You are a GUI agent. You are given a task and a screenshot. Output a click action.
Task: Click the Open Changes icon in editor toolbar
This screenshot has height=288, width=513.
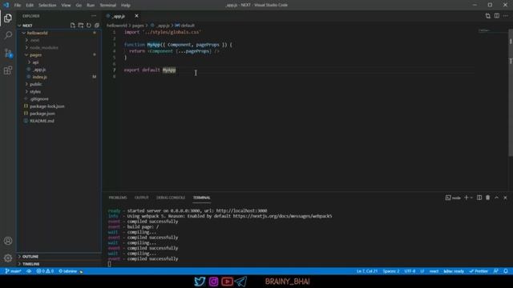(x=488, y=16)
